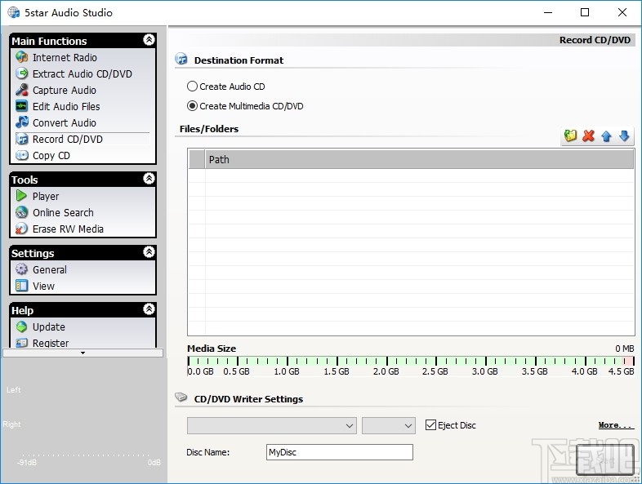Screen dimensions: 642x484
Task: Collapse the Main Functions panel
Action: click(x=149, y=40)
